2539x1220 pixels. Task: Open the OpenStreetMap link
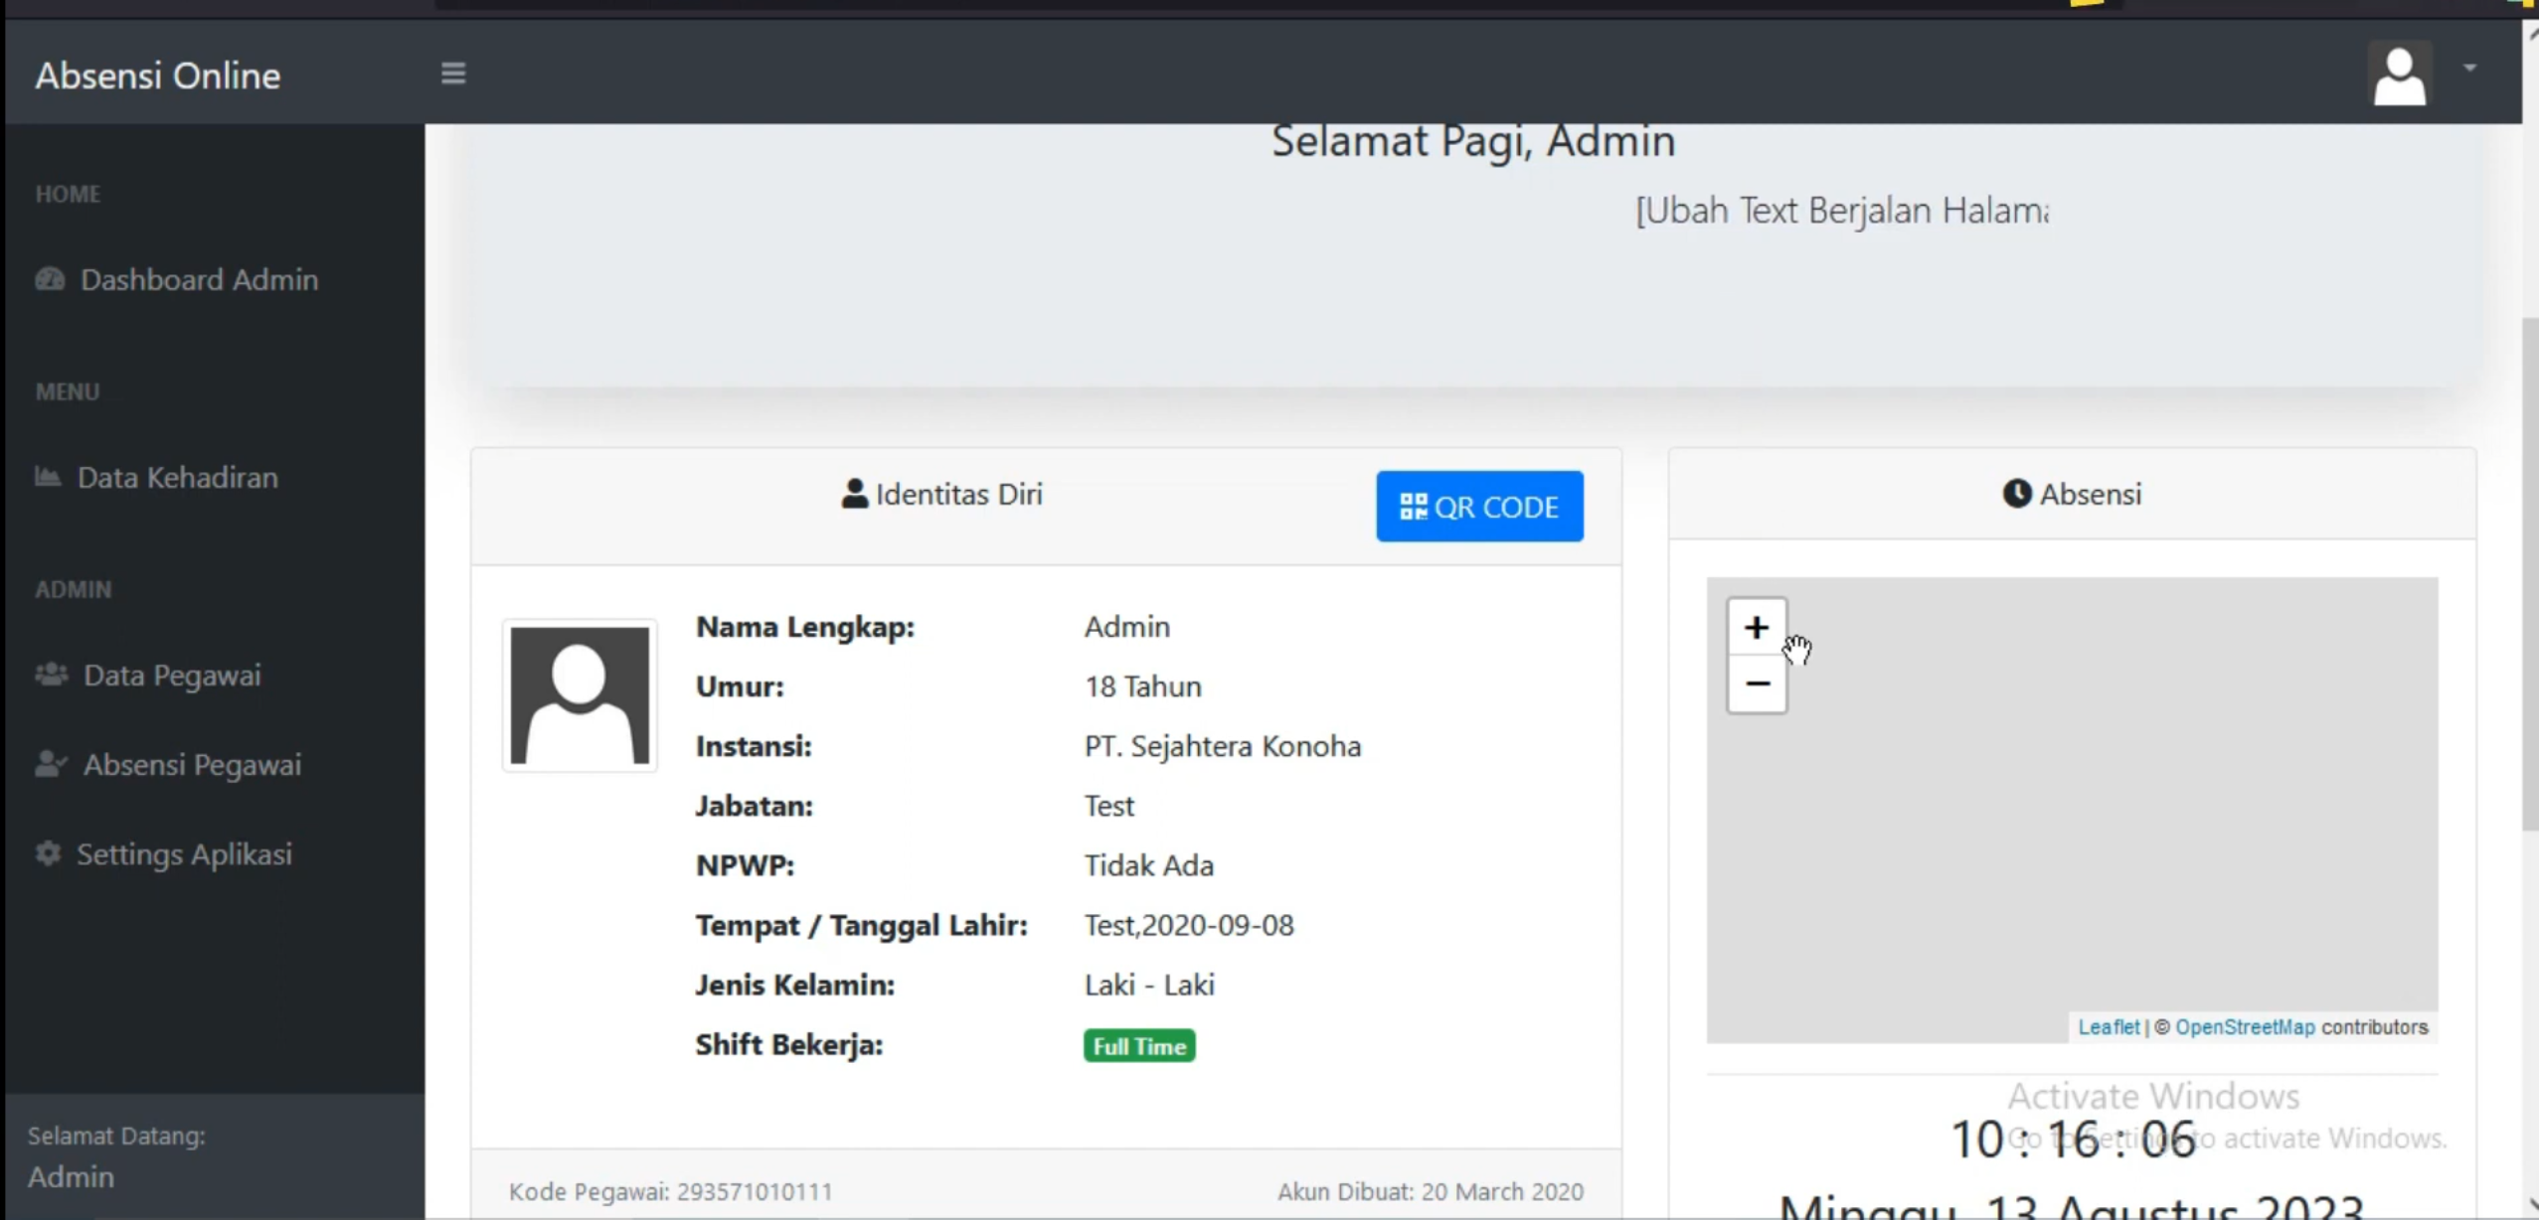pos(2245,1027)
